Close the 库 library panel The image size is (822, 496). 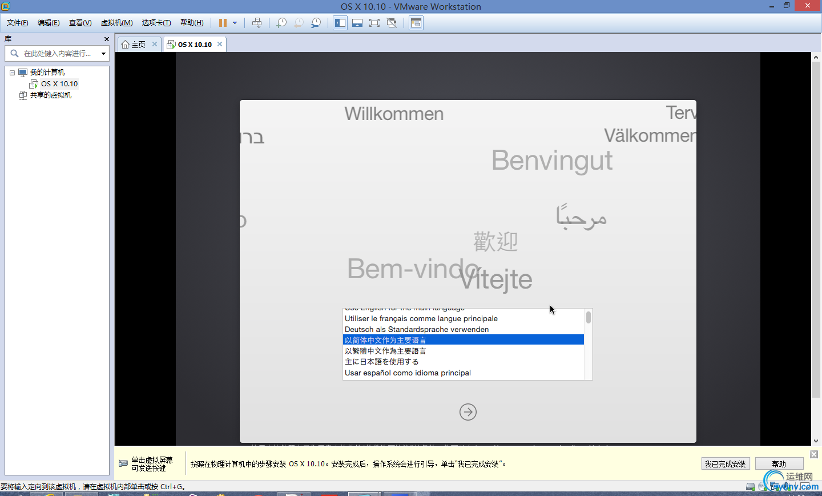tap(107, 39)
